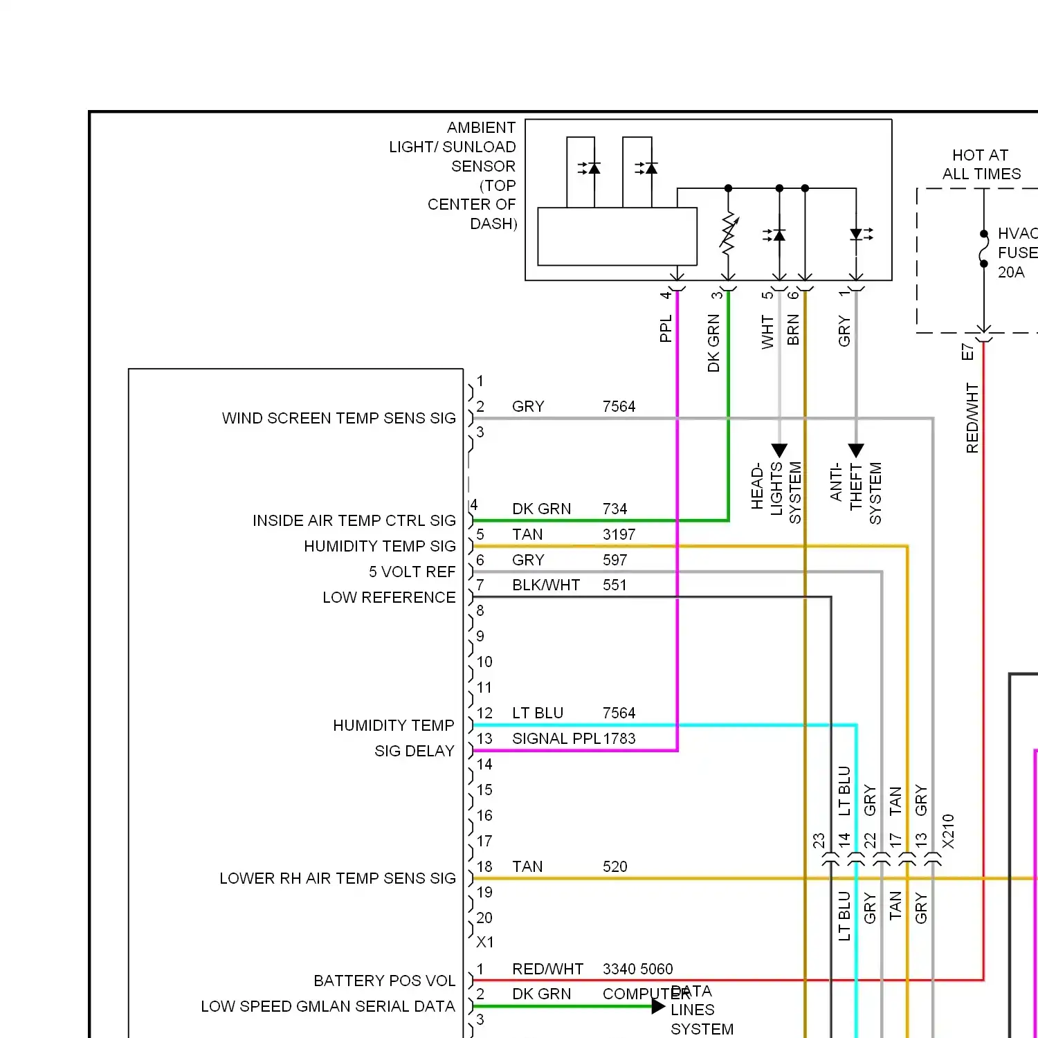Viewport: 1038px width, 1038px height.
Task: Click the SIGNAL PPL wire label
Action: 556,738
